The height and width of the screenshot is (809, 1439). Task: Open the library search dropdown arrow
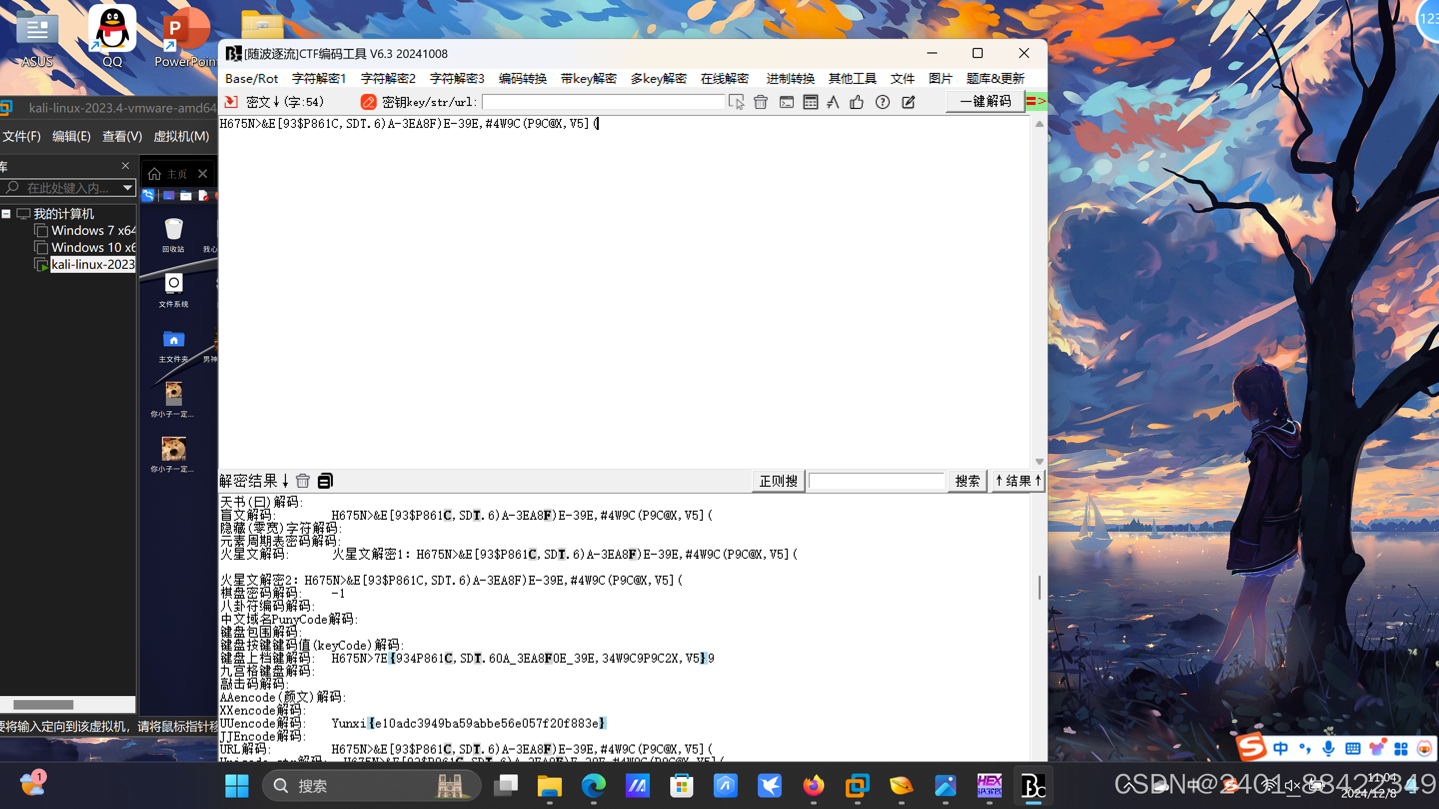pyautogui.click(x=127, y=187)
